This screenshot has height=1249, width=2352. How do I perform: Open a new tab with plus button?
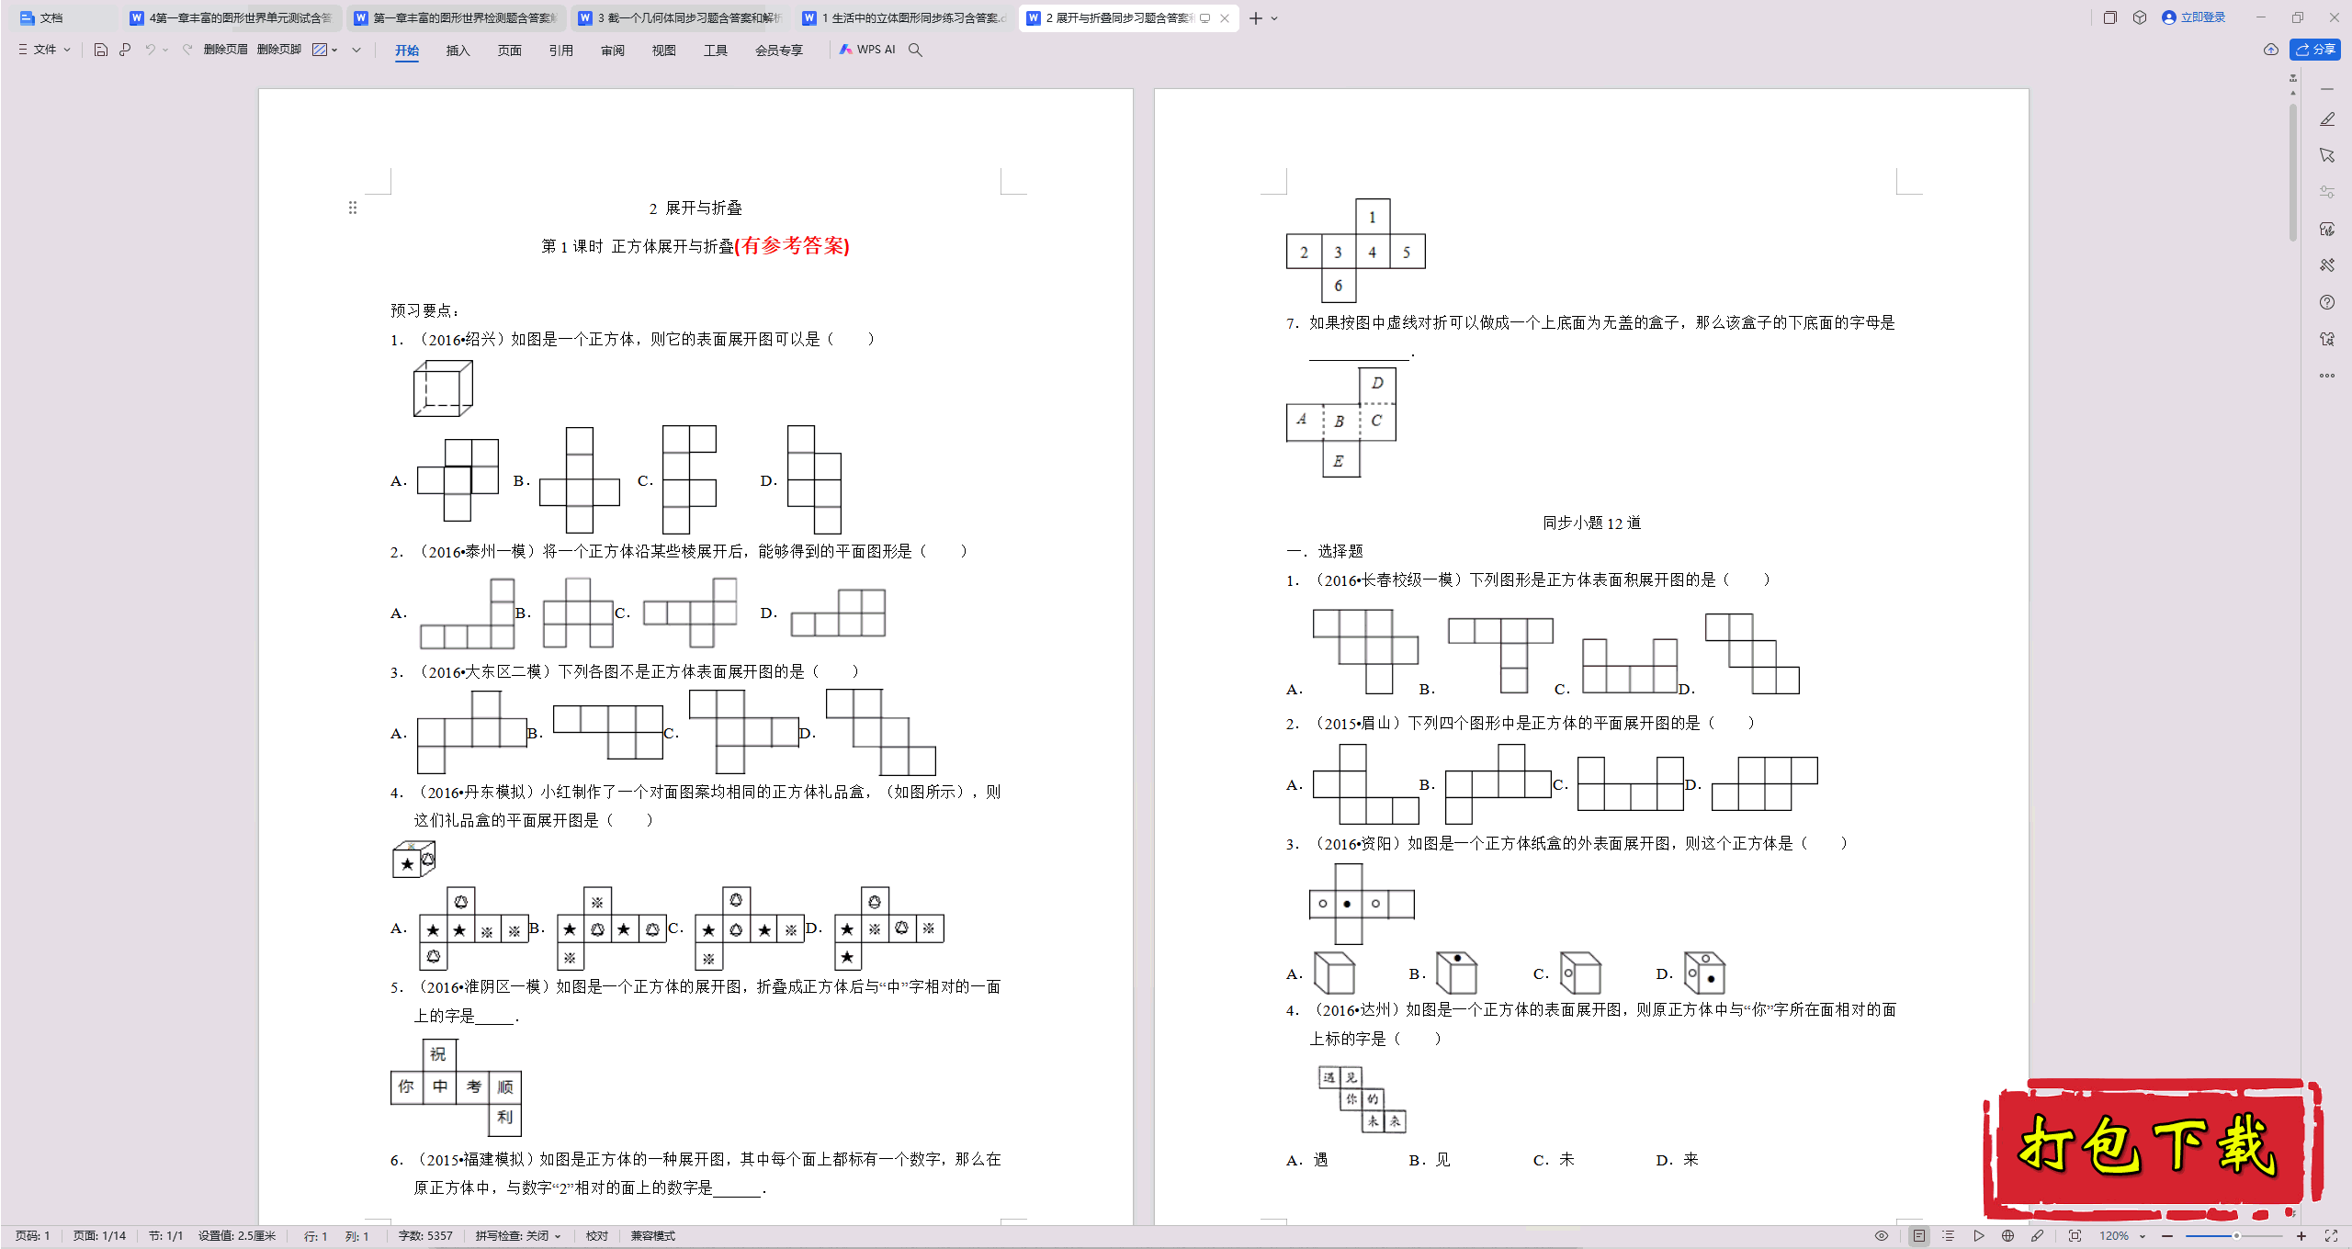tap(1256, 18)
